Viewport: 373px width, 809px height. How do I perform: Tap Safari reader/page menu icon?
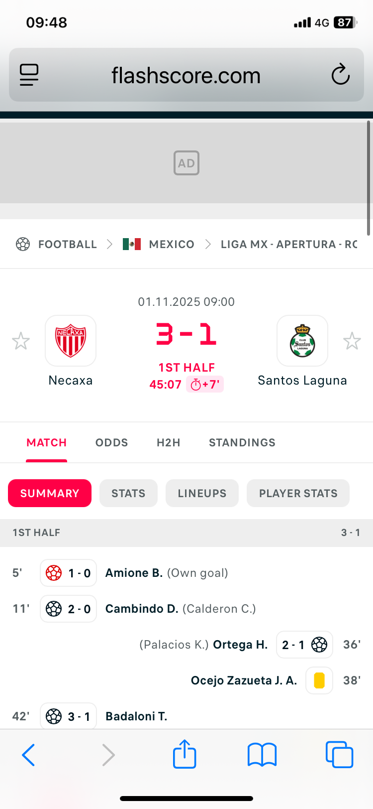click(29, 75)
